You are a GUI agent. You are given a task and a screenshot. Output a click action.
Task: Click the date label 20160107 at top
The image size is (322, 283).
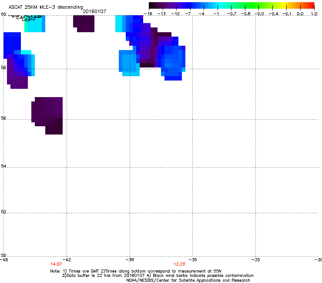pyautogui.click(x=94, y=11)
